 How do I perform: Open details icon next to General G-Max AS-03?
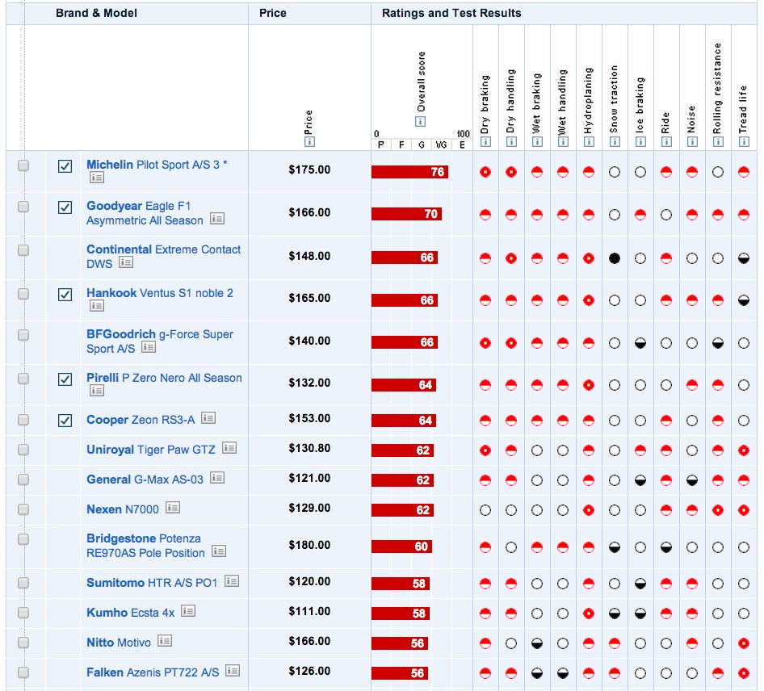[217, 478]
